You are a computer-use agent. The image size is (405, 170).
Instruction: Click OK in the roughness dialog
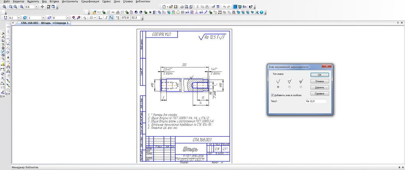[x=319, y=75]
